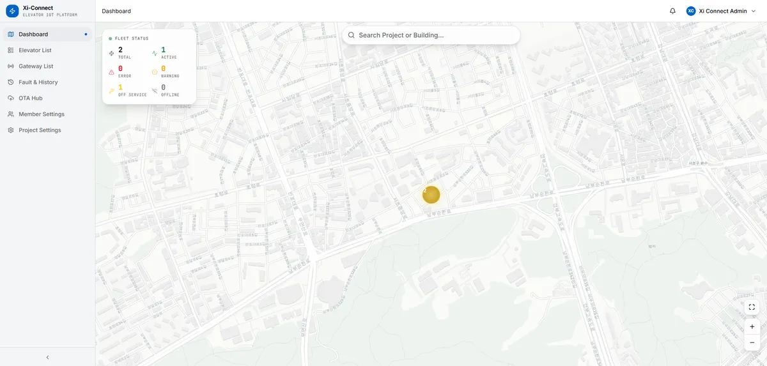Open the Elevator List page

(35, 50)
